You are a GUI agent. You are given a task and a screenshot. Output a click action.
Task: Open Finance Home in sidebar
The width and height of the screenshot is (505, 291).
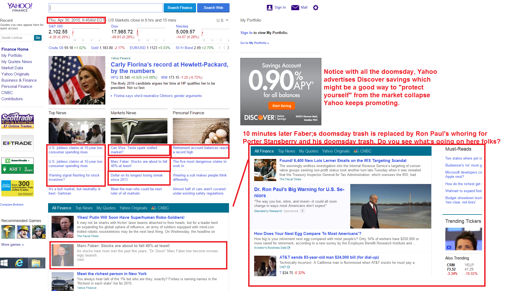tap(15, 49)
